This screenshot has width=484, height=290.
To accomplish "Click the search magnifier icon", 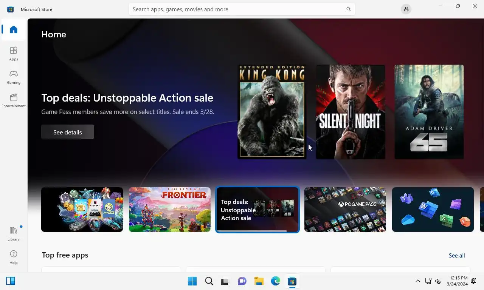I will pyautogui.click(x=349, y=9).
